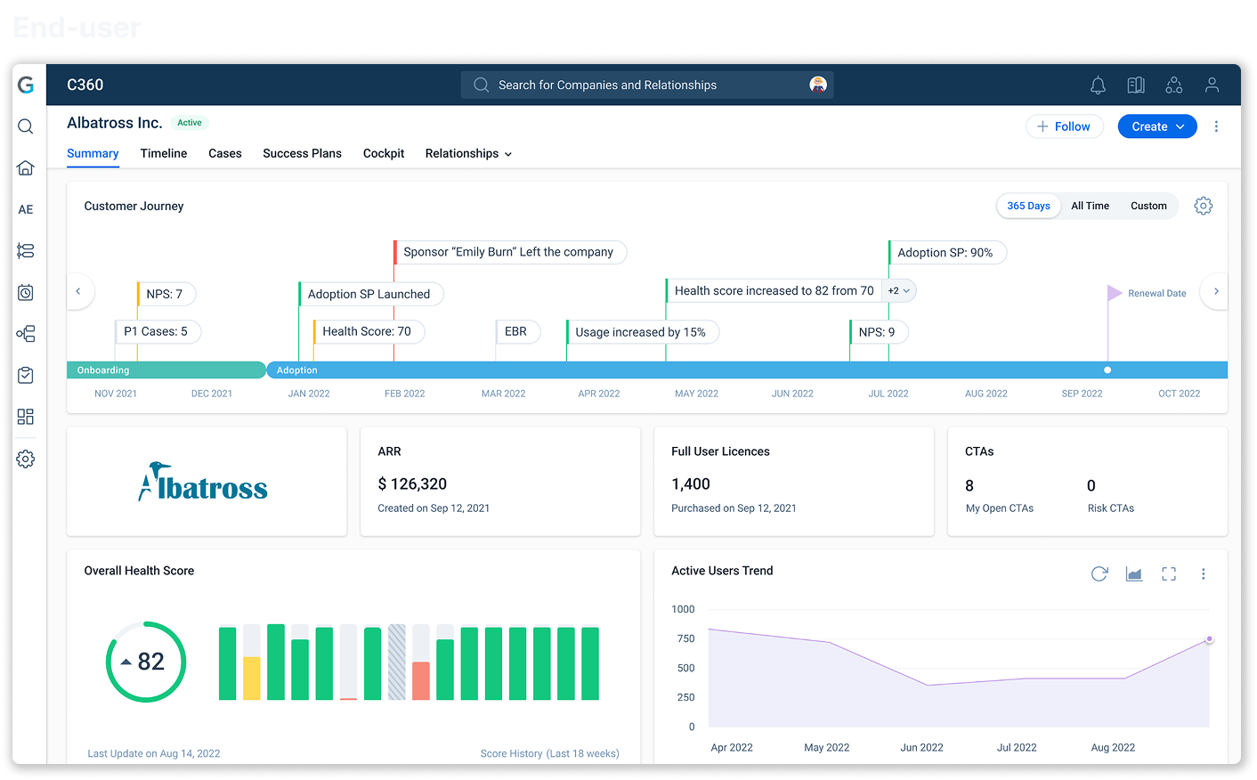Open the dashboards grid icon in sidebar
Image resolution: width=1257 pixels, height=780 pixels.
tap(26, 417)
